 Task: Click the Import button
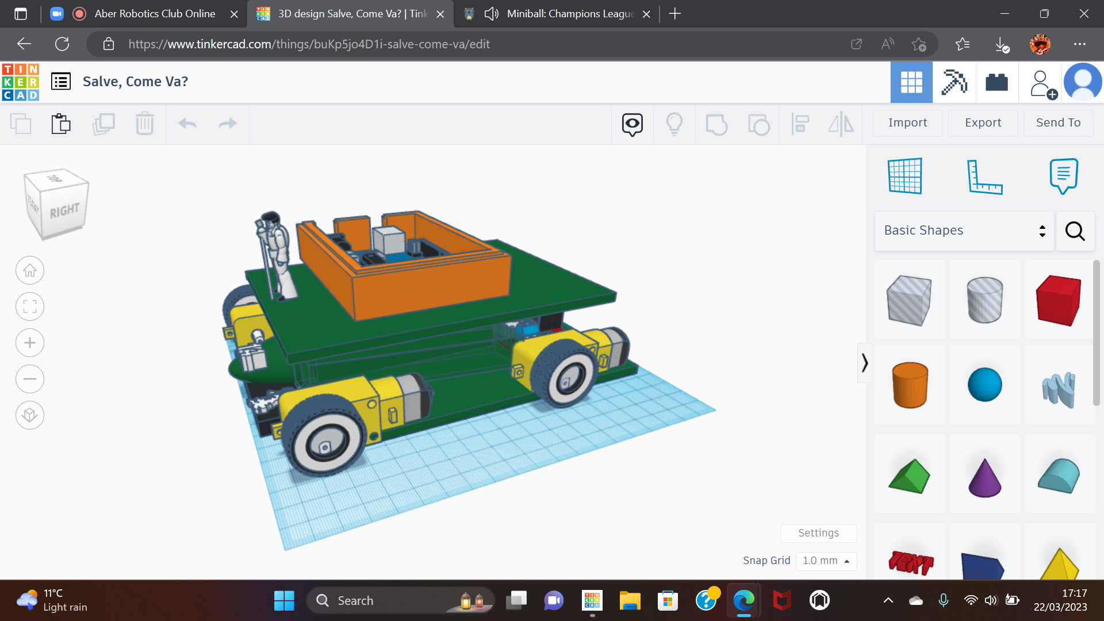[907, 122]
